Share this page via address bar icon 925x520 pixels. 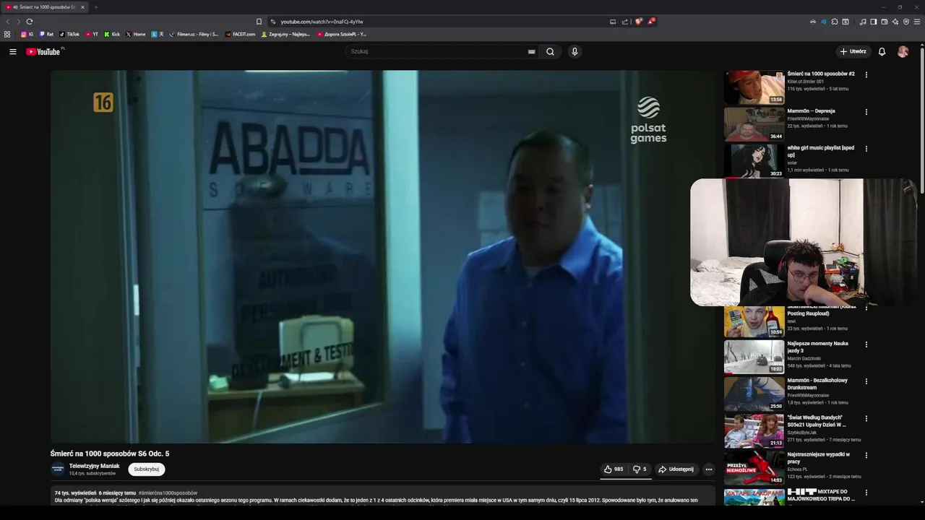point(625,22)
